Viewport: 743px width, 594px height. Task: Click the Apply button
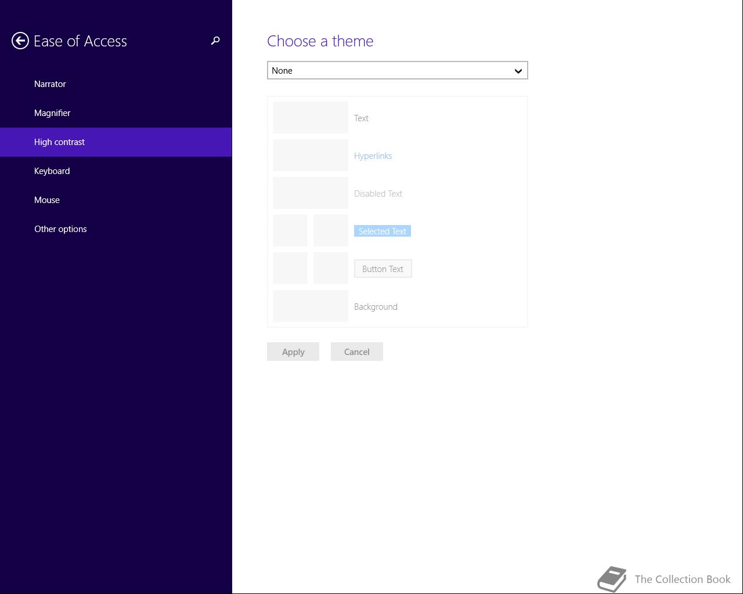tap(293, 352)
